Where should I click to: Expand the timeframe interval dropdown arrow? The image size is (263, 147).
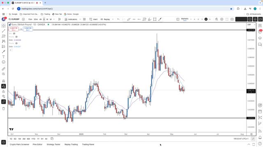tap(54, 19)
